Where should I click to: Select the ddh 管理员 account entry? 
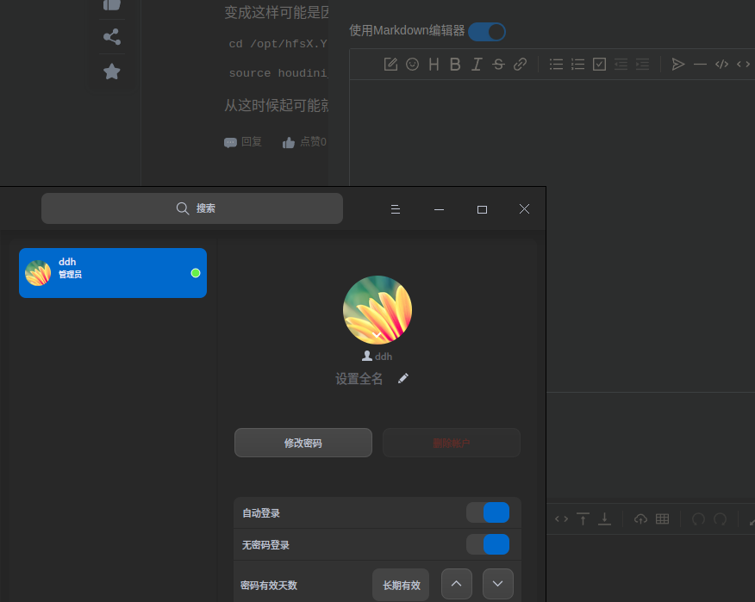click(x=112, y=273)
